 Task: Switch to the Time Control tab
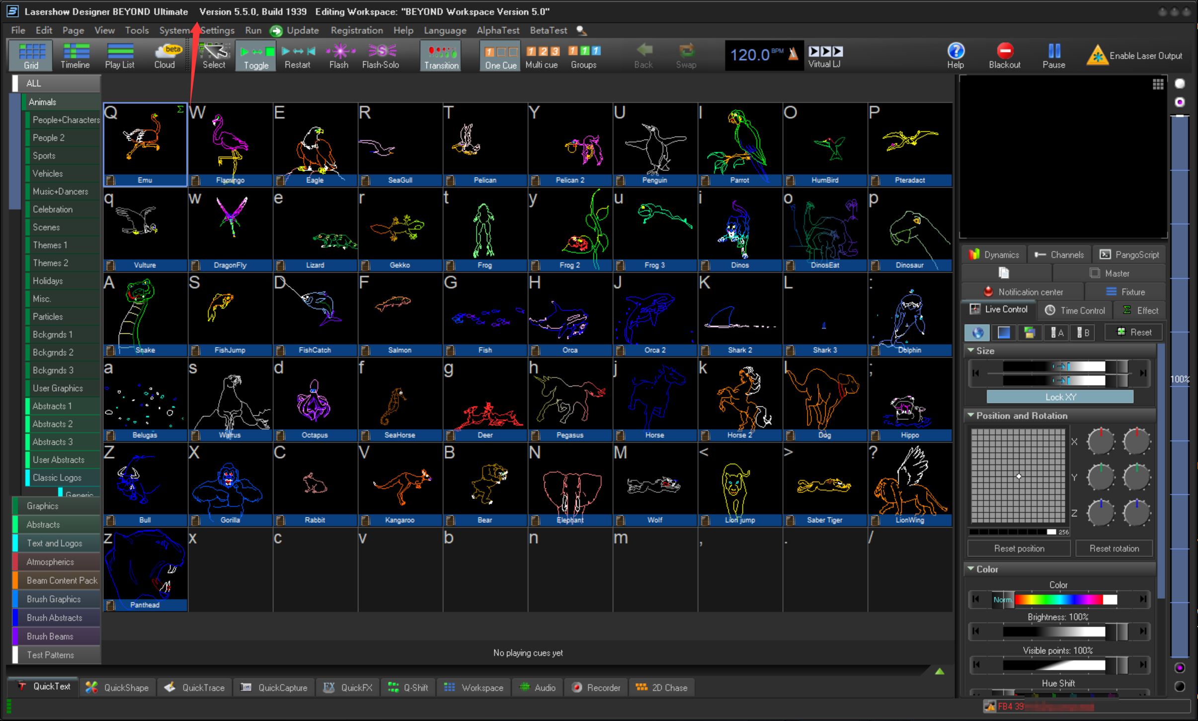(1075, 310)
